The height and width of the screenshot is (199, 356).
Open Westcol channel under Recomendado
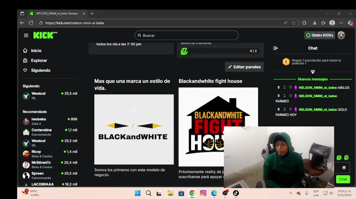tap(50, 143)
